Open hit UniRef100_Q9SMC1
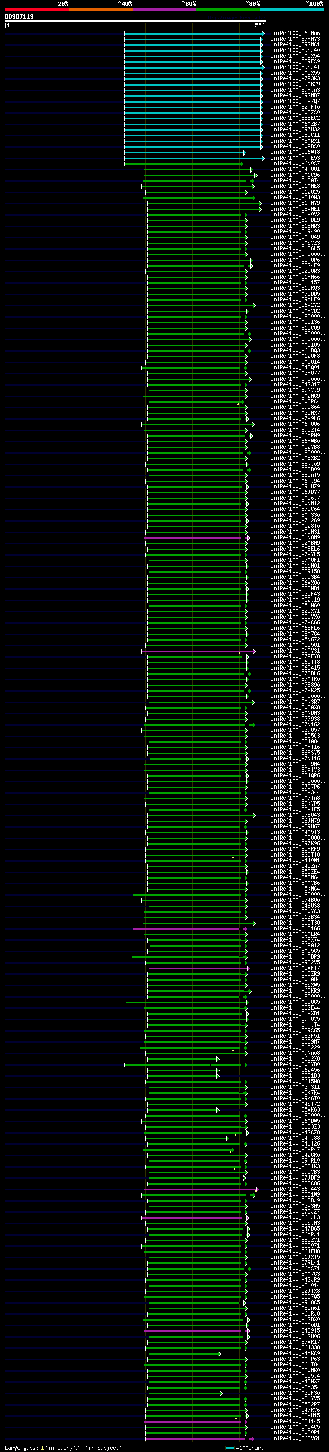 point(295,45)
